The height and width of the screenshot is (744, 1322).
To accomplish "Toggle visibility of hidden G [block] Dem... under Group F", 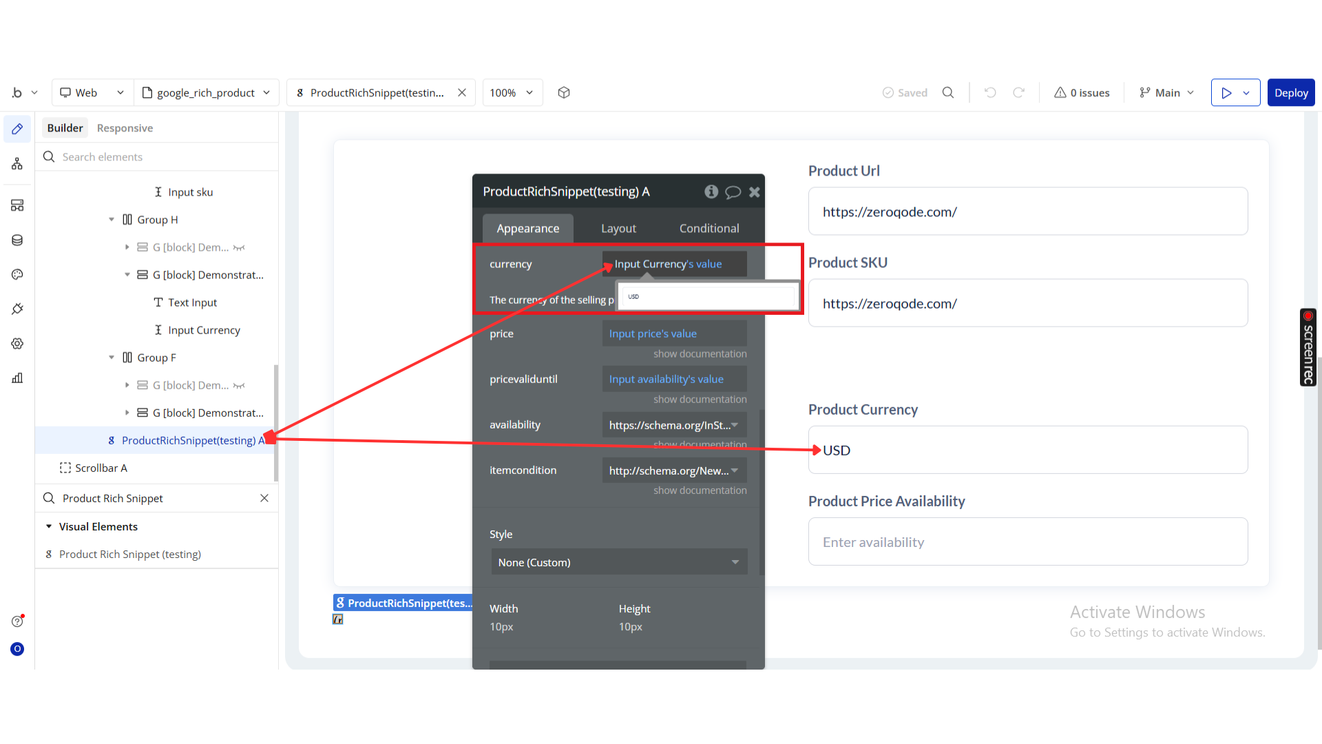I will pyautogui.click(x=239, y=385).
